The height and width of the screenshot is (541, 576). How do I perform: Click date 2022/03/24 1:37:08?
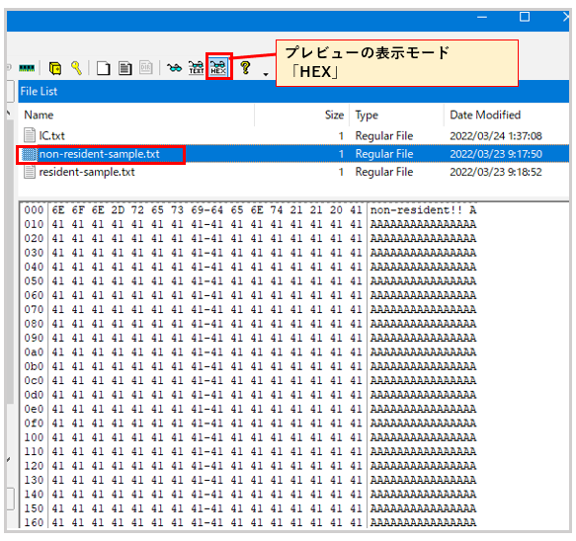point(496,136)
